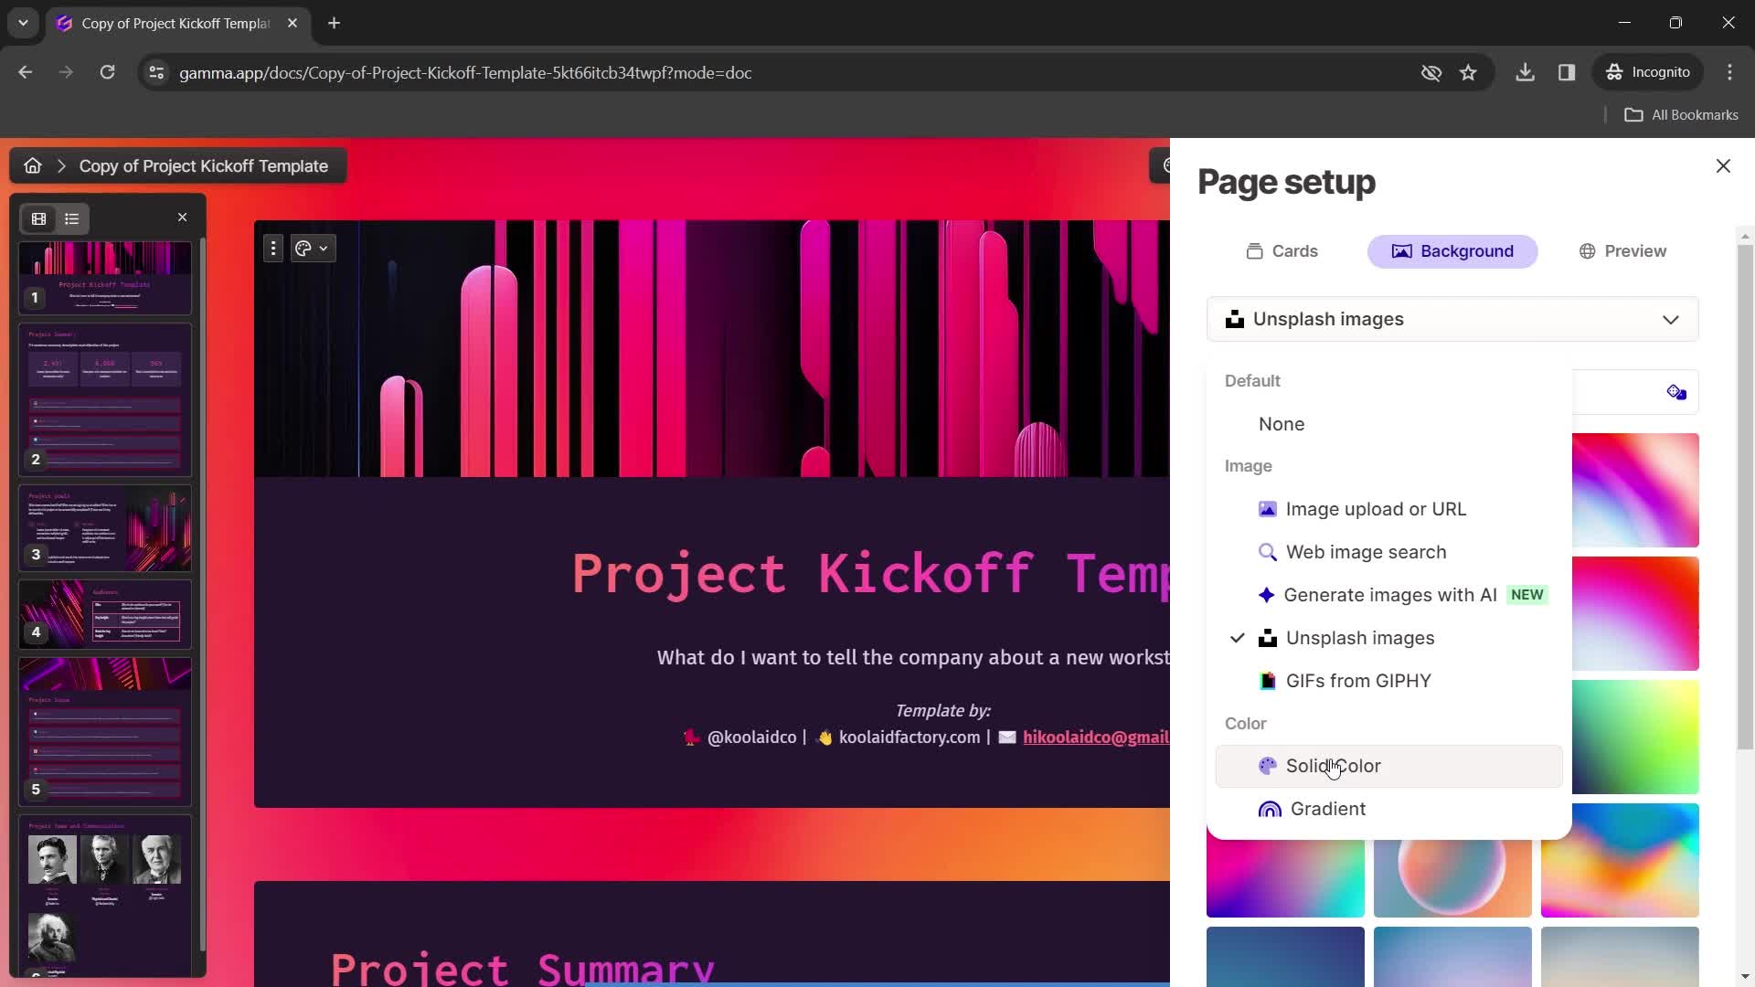Open card 5 thumbnail in sidebar
1755x987 pixels.
click(x=105, y=731)
